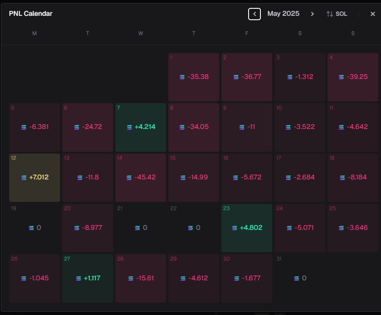
Task: Click the Solana icon beside -3.646
Action: 341,228
